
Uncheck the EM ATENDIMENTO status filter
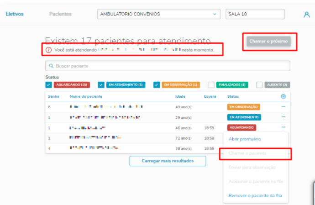(x=101, y=85)
